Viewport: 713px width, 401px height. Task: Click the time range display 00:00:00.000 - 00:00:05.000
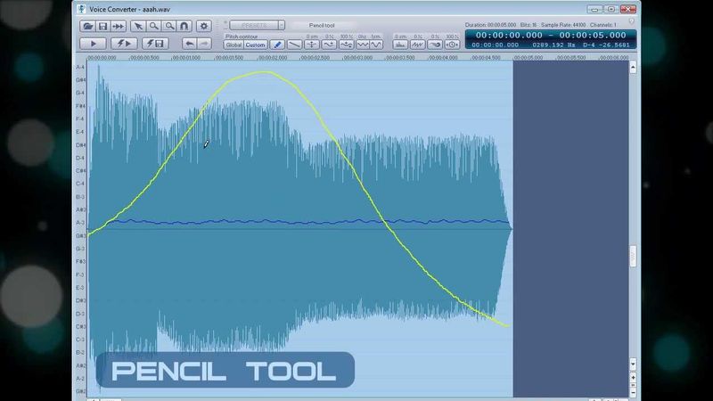point(551,35)
